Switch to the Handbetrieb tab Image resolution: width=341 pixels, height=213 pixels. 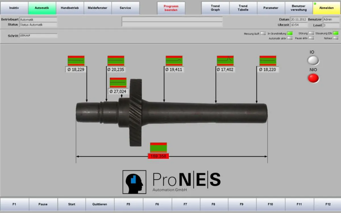[70, 8]
